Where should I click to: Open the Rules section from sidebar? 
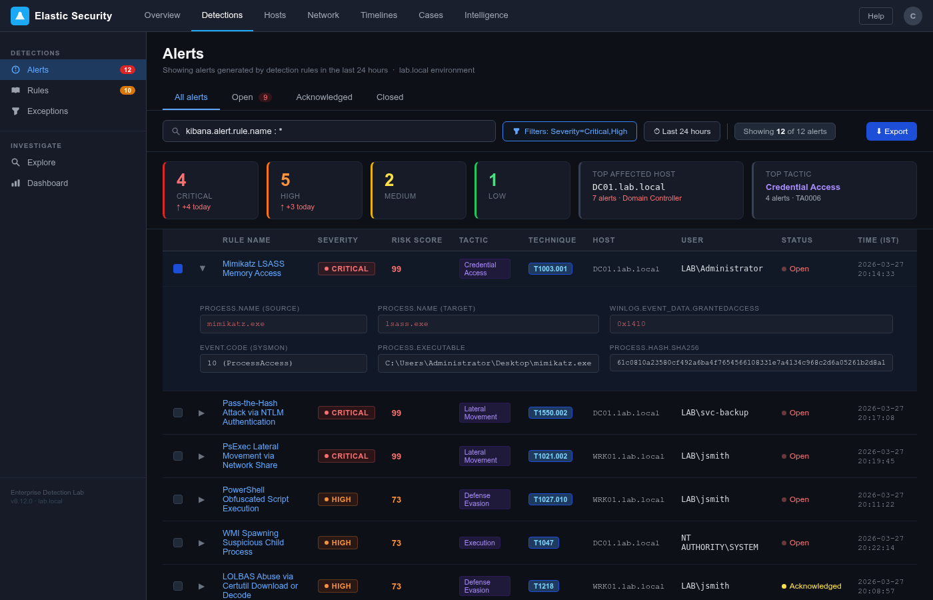tap(38, 90)
